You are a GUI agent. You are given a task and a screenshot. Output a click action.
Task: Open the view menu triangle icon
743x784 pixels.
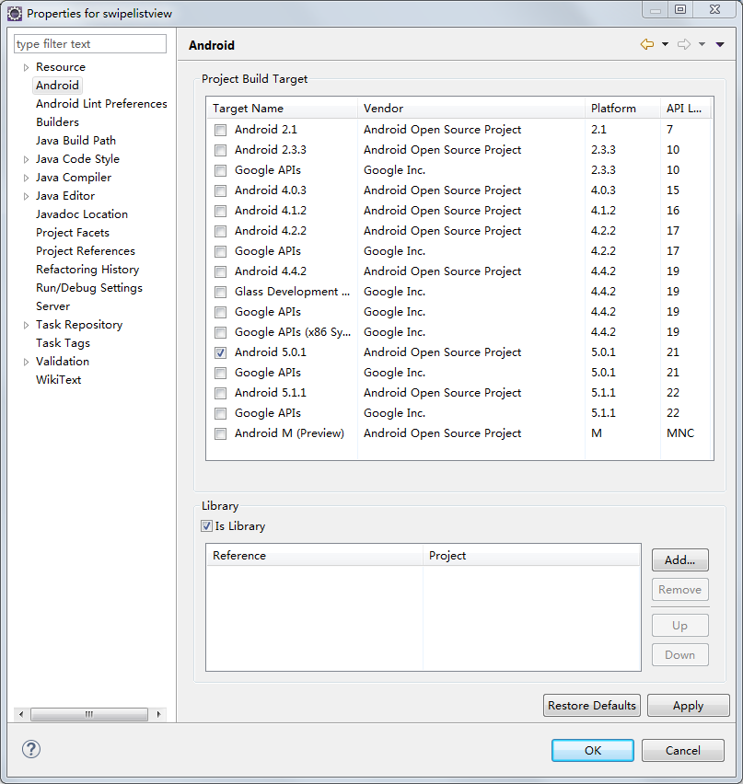tap(720, 45)
